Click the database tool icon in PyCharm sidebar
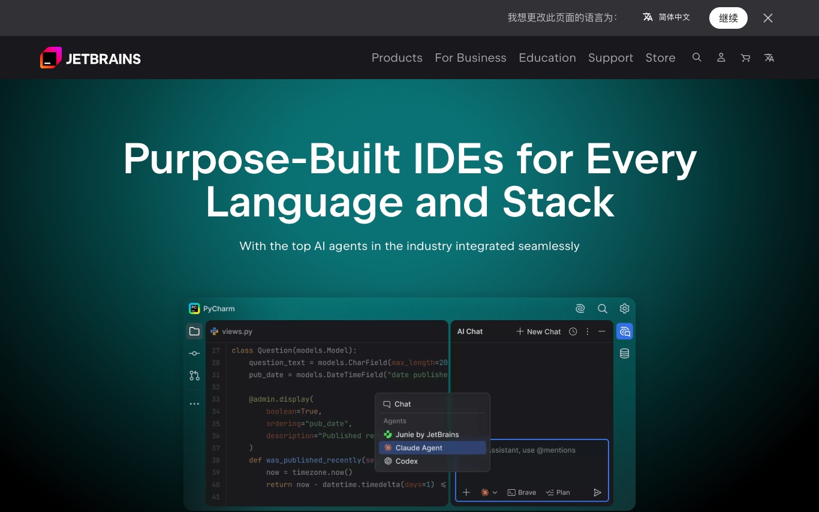 pyautogui.click(x=625, y=354)
